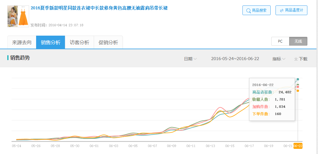Expand the 指标 dropdown
This screenshot has height=154, width=318.
coord(279,59)
